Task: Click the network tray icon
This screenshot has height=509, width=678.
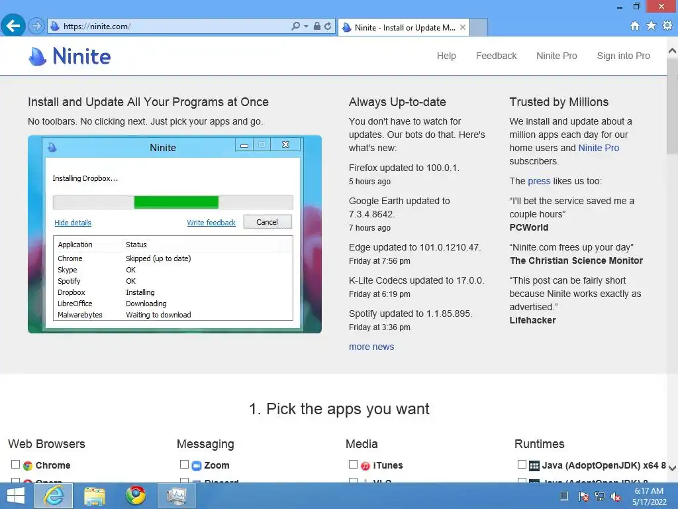Action: [x=600, y=496]
